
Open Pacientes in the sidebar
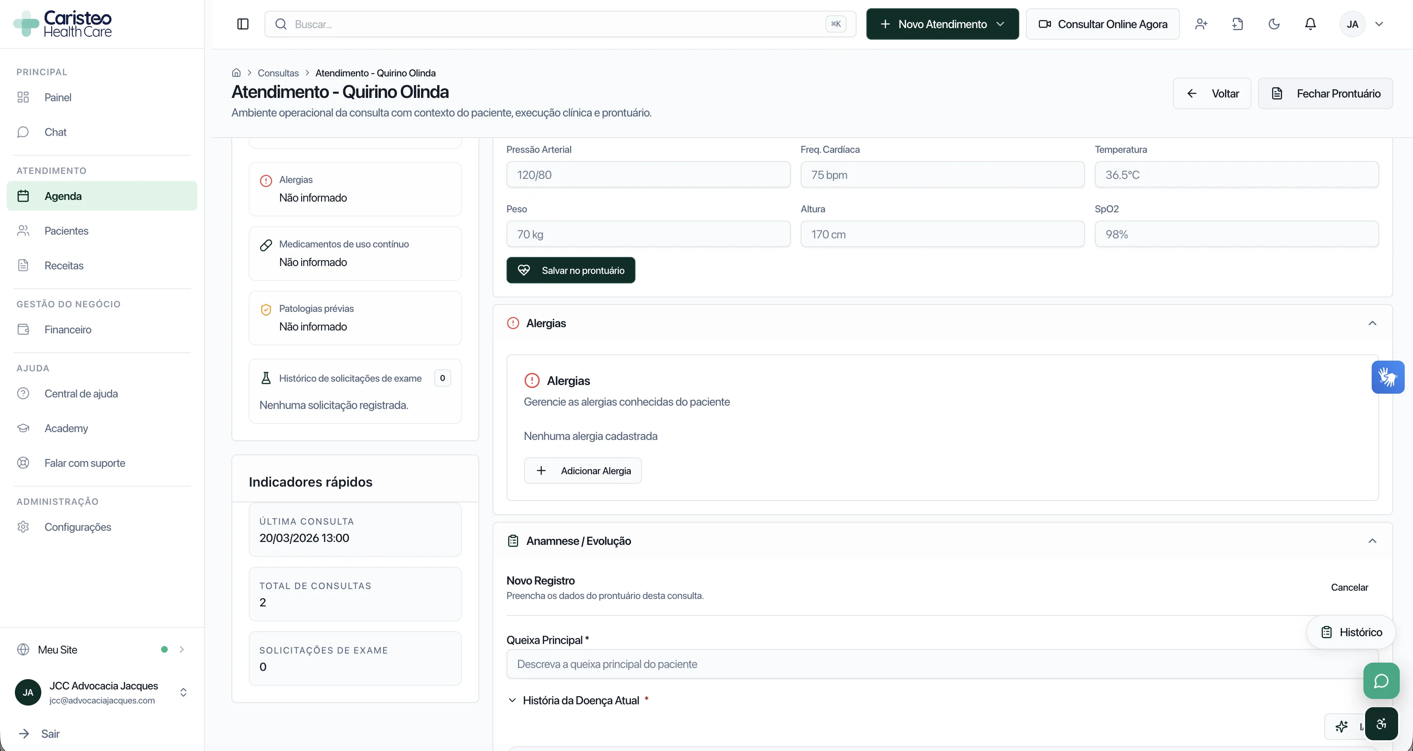point(102,231)
